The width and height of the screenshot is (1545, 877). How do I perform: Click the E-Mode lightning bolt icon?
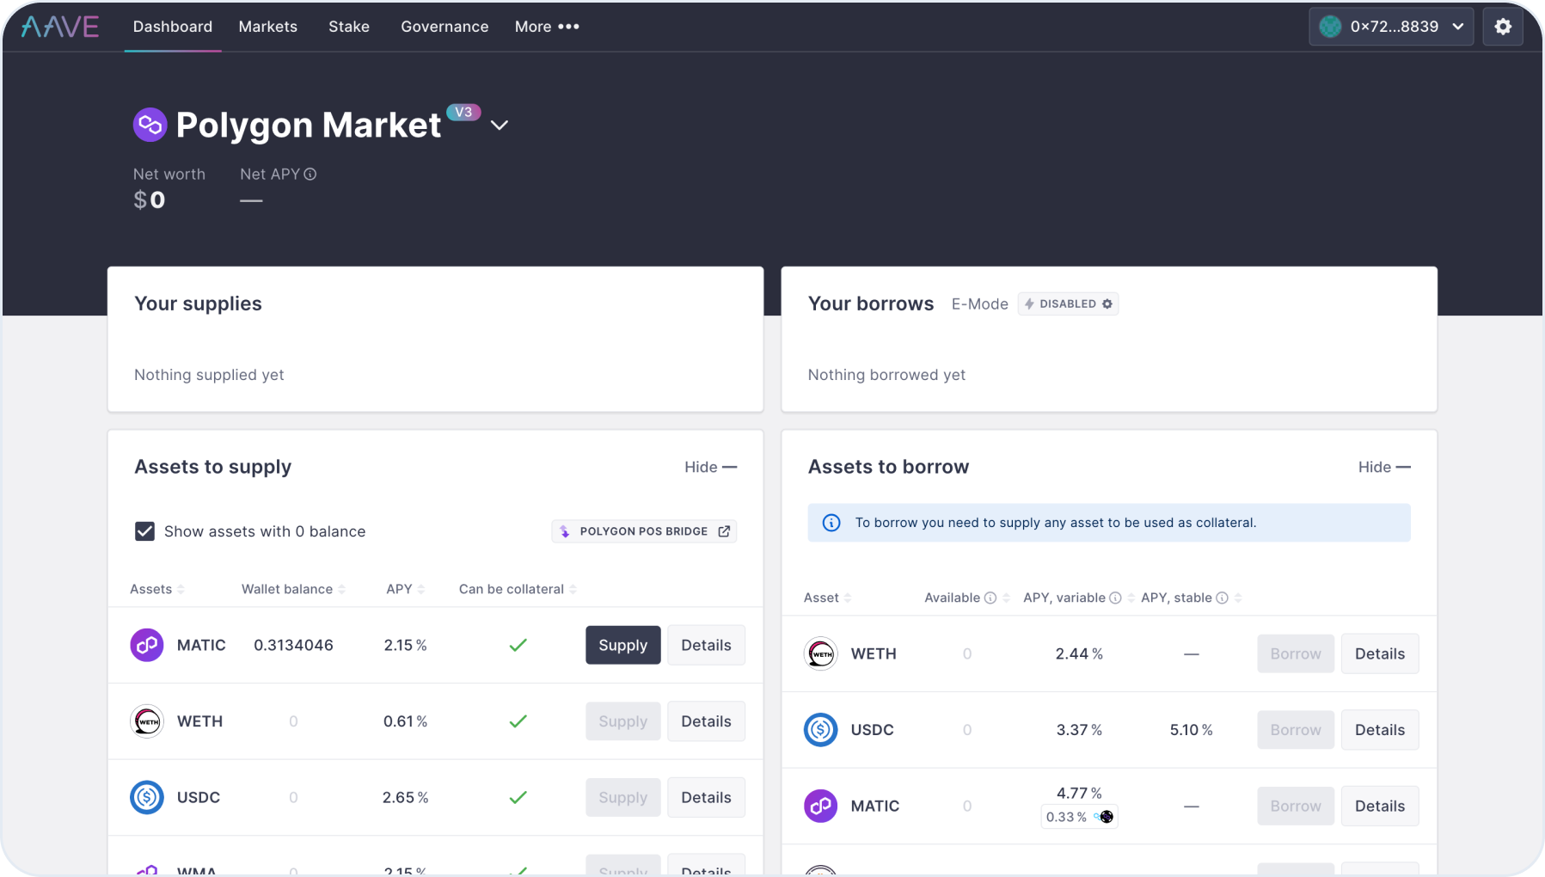(1029, 304)
